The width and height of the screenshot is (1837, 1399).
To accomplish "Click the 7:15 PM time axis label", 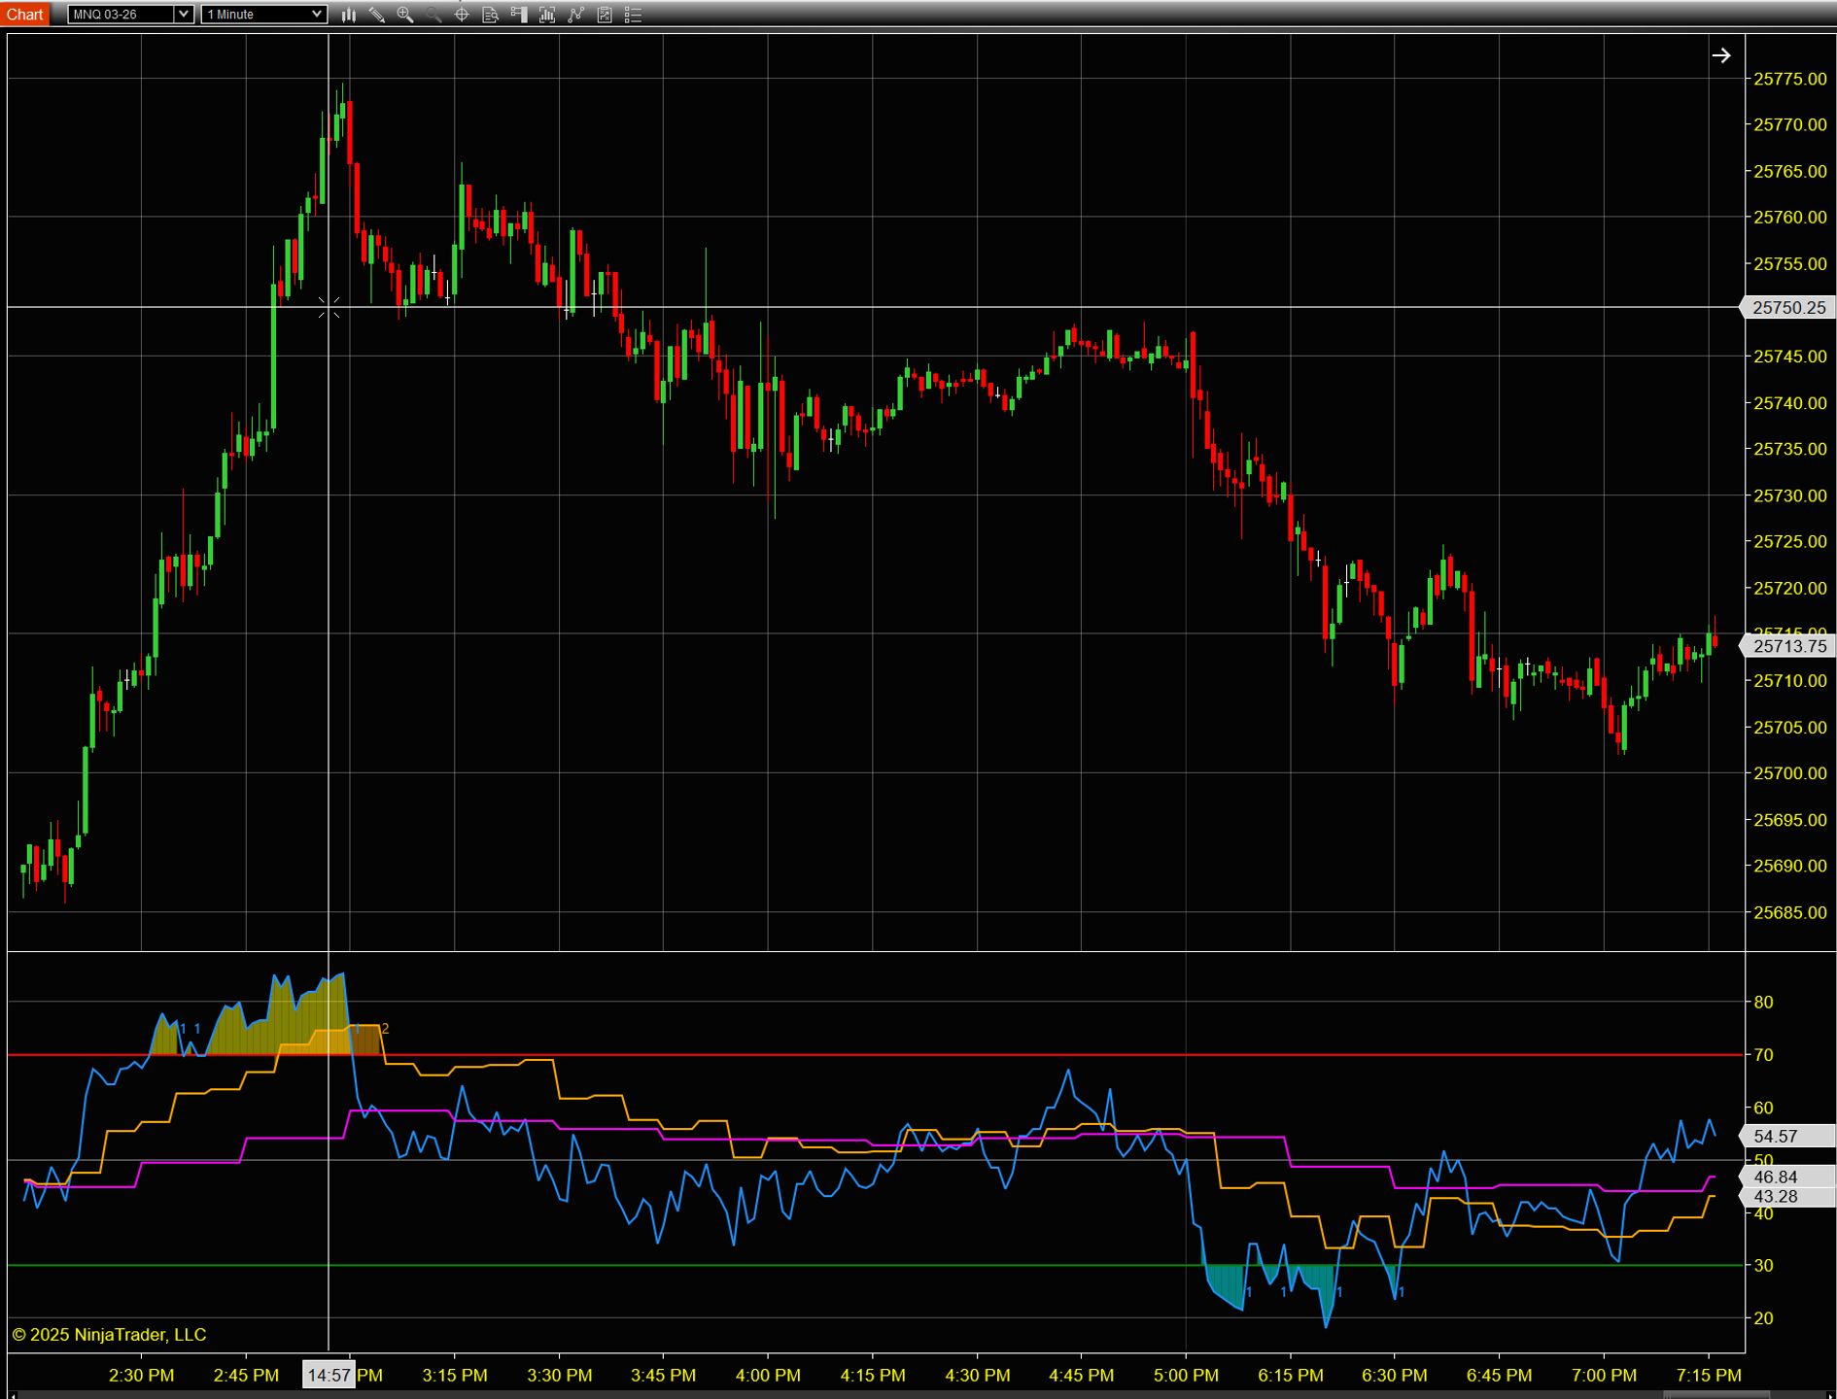I will (1709, 1375).
